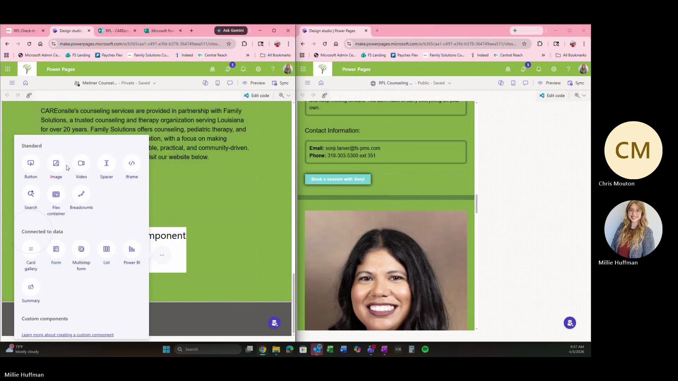Switch to Microsoft Forms browser tab
The width and height of the screenshot is (678, 381).
(x=163, y=31)
